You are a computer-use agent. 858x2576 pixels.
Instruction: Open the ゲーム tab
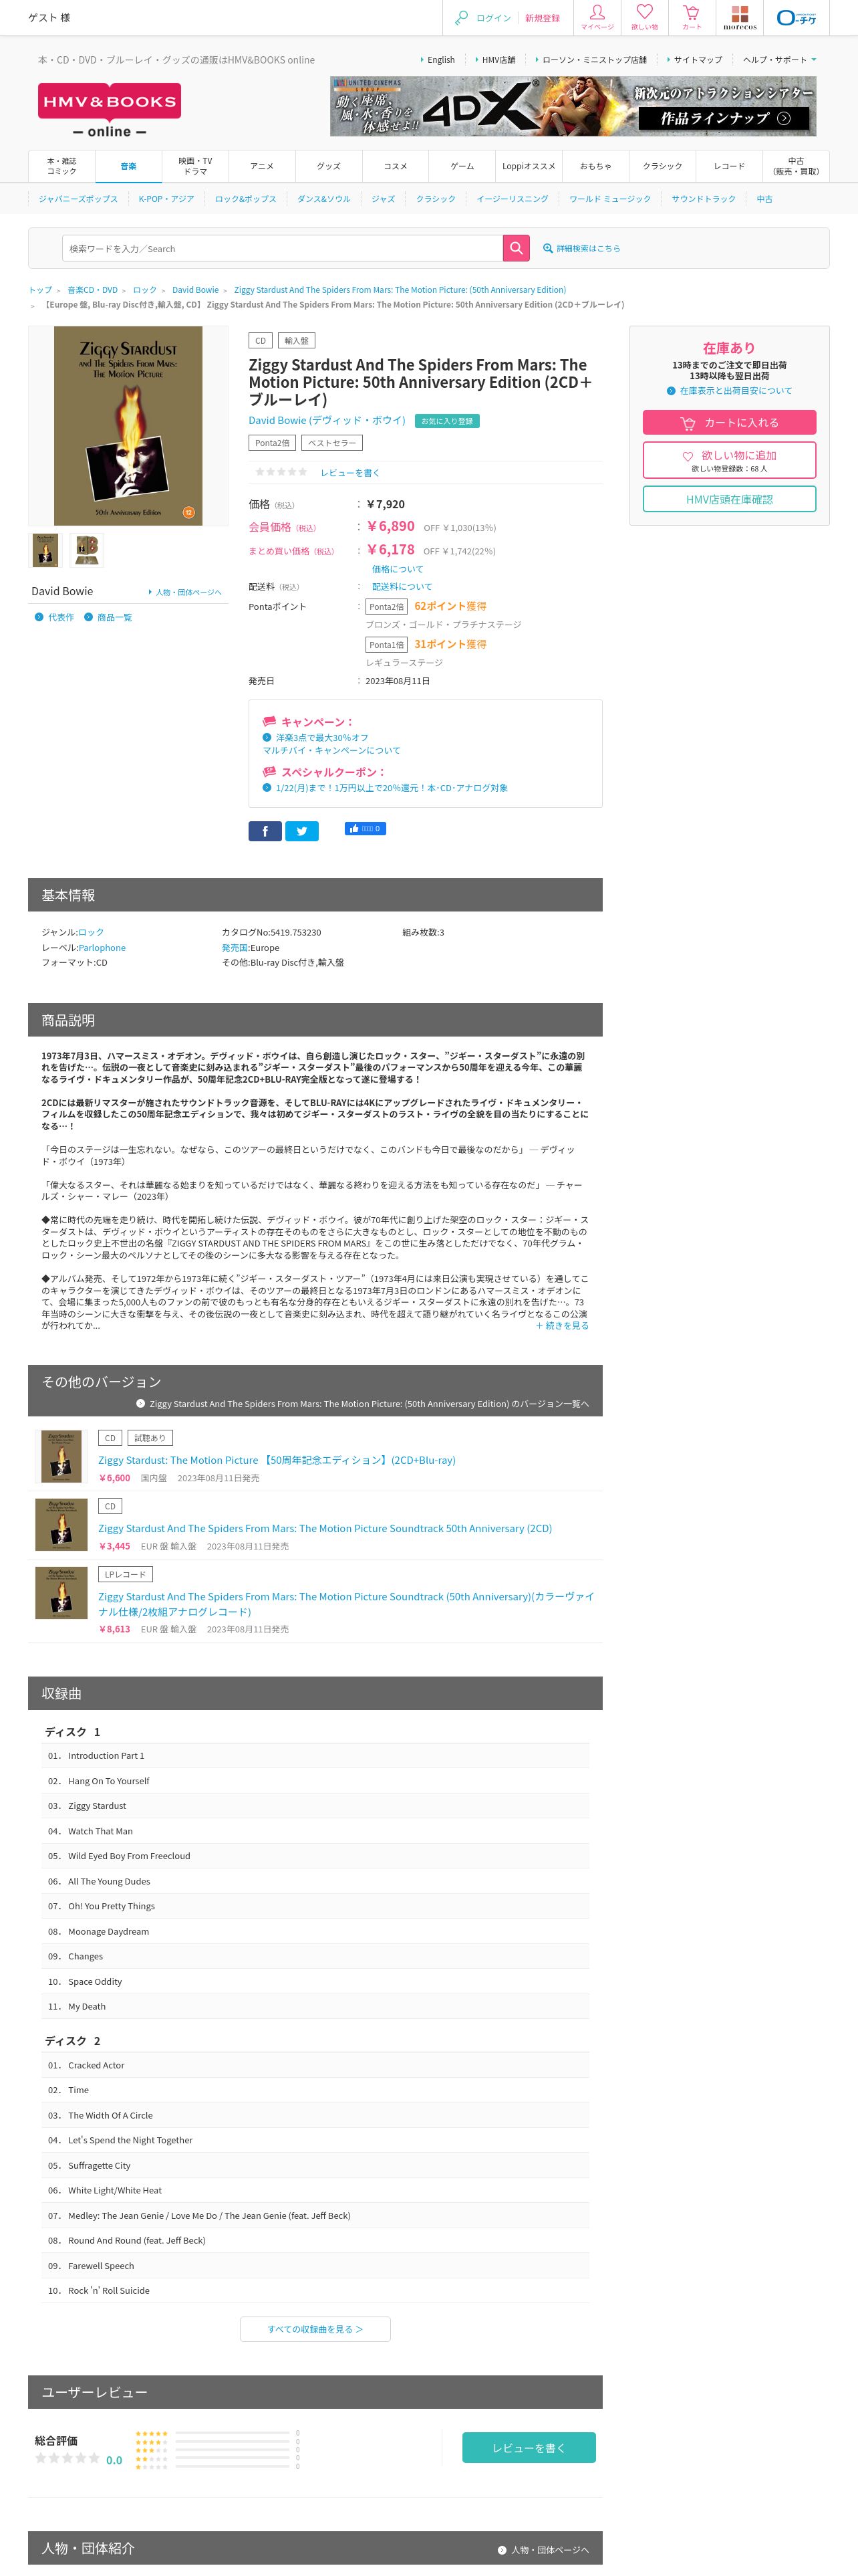point(462,166)
